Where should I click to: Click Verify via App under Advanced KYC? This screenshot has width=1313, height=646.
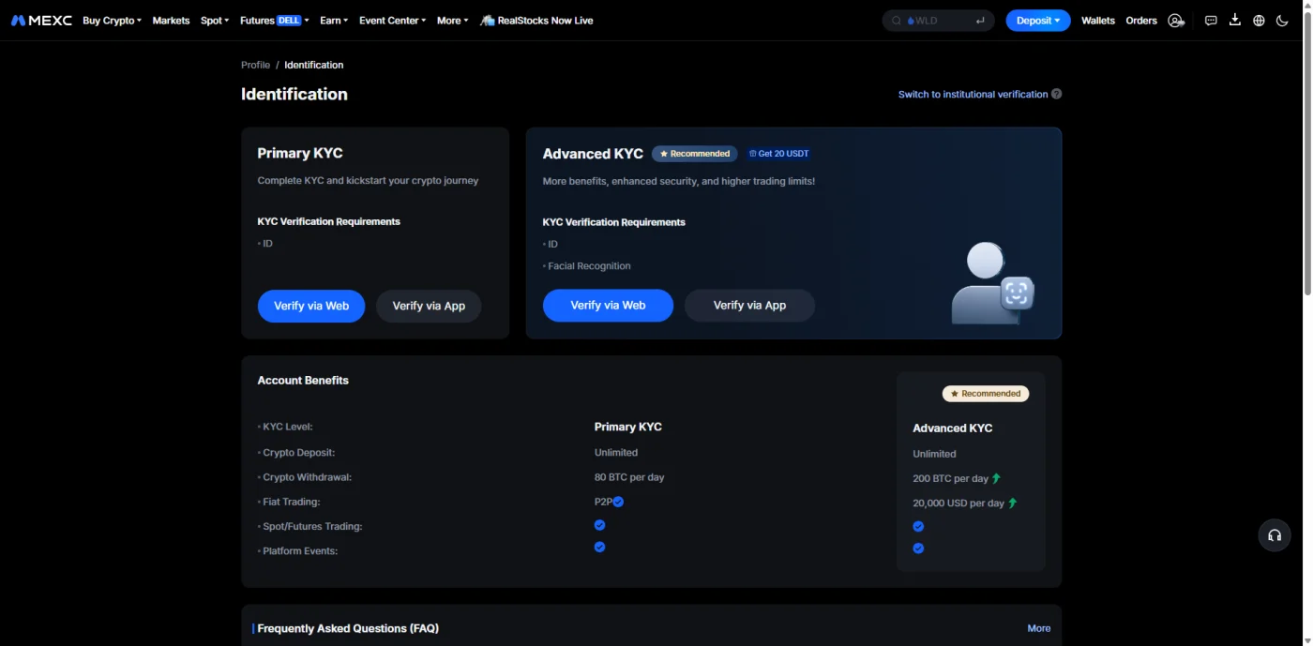pyautogui.click(x=749, y=306)
